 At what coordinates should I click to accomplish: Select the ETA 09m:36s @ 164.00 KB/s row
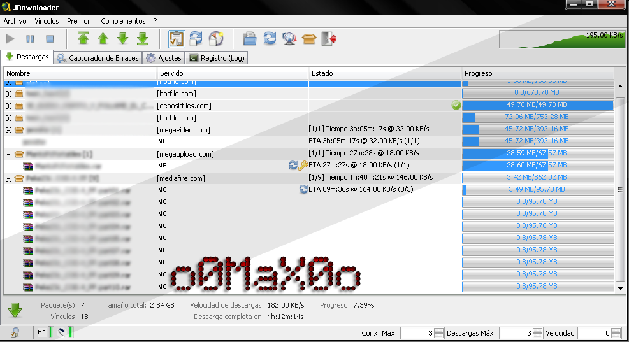(x=361, y=189)
